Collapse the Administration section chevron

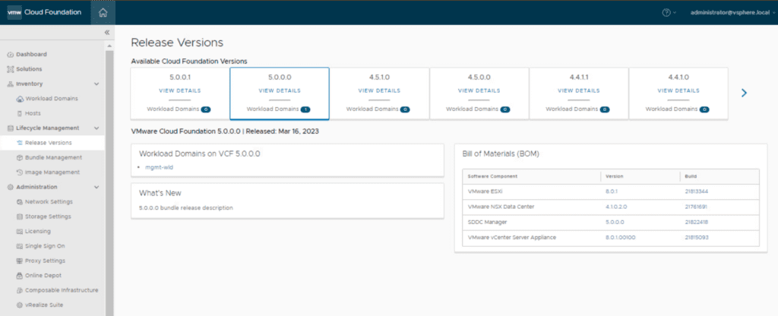tap(96, 188)
